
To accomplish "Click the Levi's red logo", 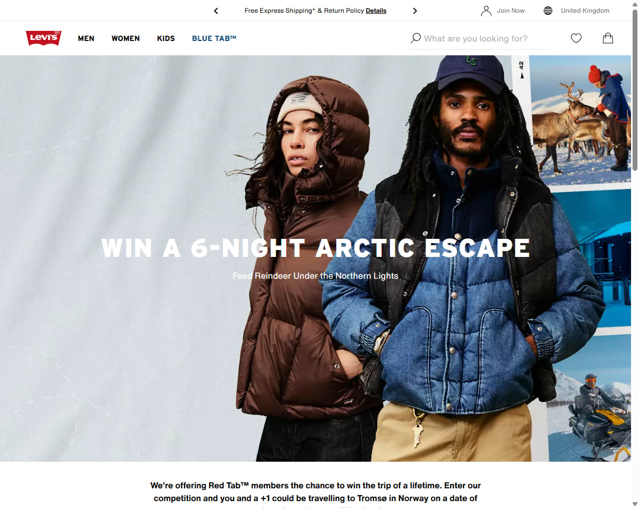I will 44,38.
